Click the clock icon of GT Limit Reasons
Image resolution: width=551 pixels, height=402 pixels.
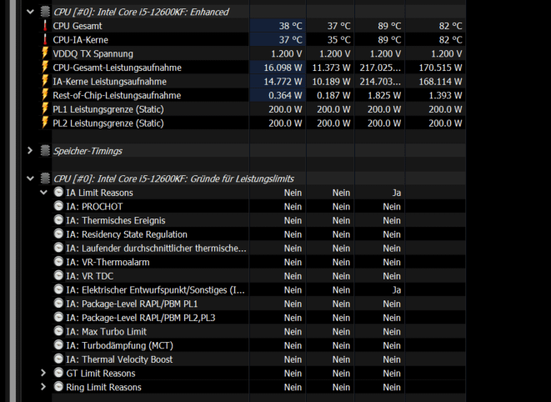58,373
